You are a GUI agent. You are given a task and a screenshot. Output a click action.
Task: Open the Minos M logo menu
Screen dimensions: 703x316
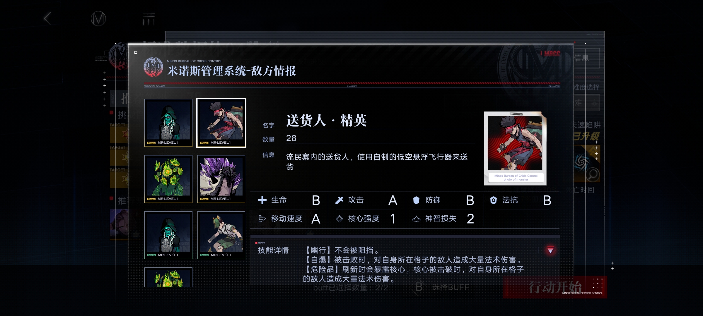click(98, 19)
